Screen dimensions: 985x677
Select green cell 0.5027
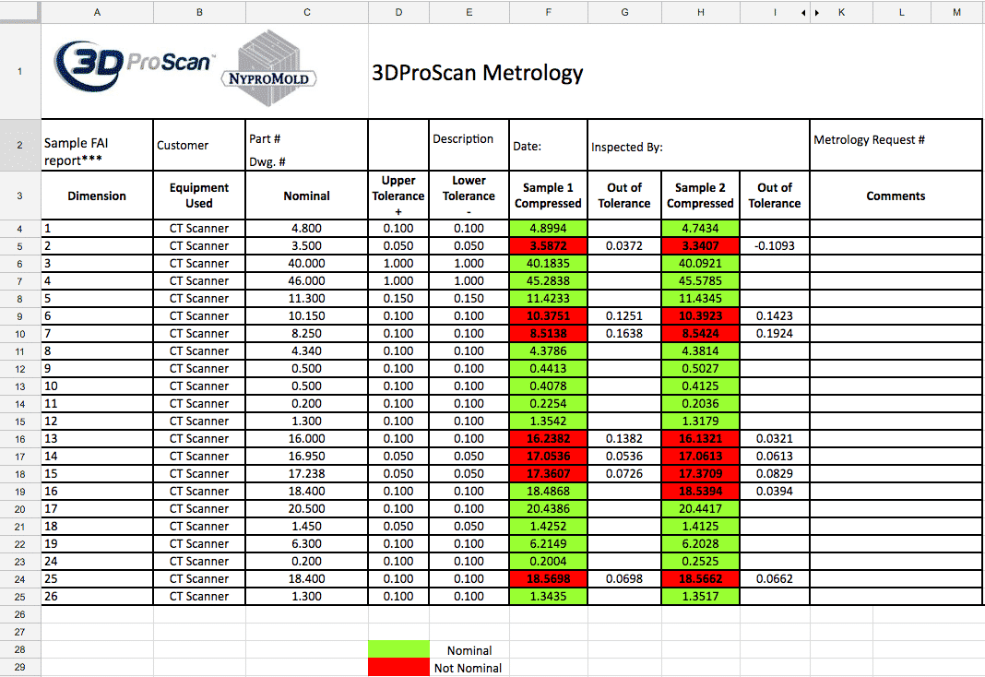click(700, 369)
